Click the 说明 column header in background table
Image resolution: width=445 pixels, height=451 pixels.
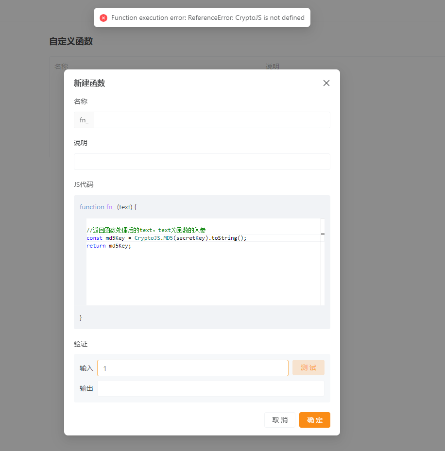point(273,67)
